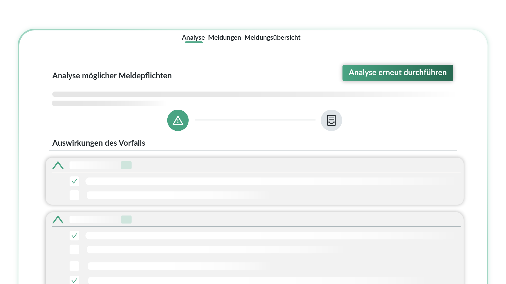The image size is (506, 284).
Task: Click green badge in first section header
Action: coord(126,165)
